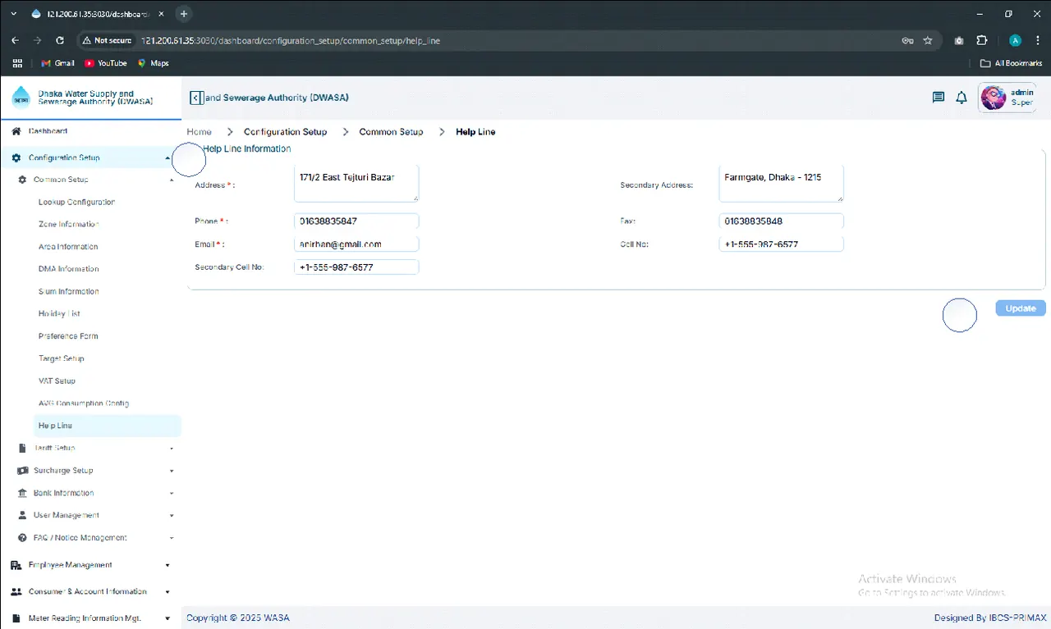Viewport: 1051px width, 629px height.
Task: Expand the Tariff Setup submenu arrow
Action: 172,449
